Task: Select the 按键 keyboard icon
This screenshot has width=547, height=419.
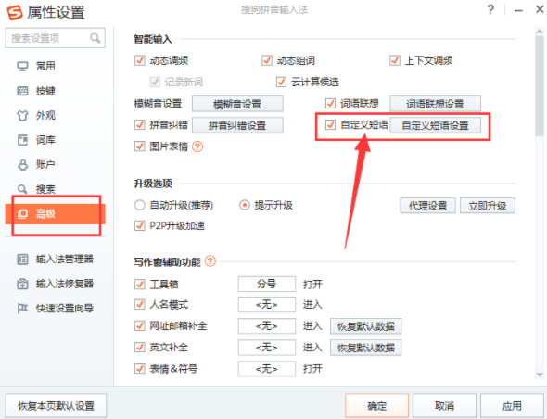Action: 22,91
